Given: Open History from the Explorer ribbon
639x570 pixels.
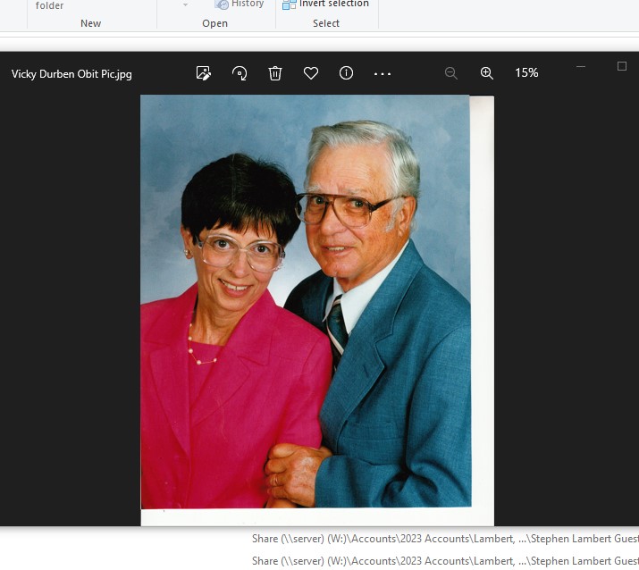Looking at the screenshot, I should (x=240, y=4).
